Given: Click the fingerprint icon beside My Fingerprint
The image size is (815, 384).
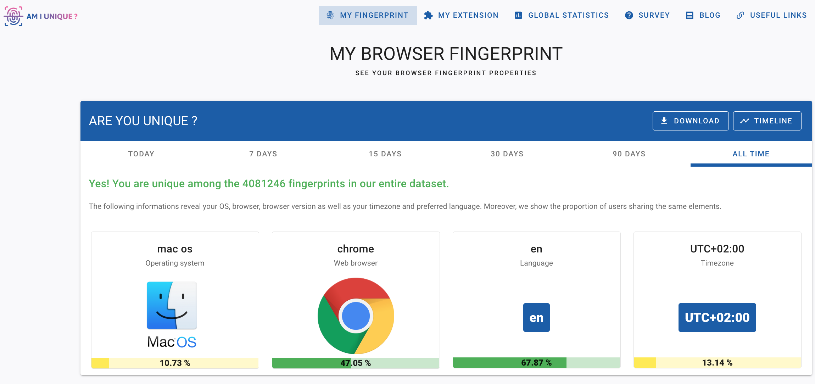Looking at the screenshot, I should tap(330, 15).
